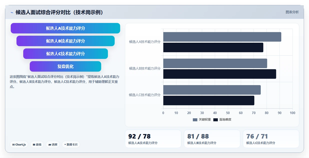Click the 候选人C技术能力评分 y-axis label
This screenshot has height=158, width=309.
(145, 95)
